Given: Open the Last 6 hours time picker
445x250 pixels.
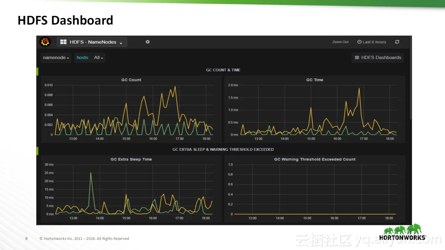Looking at the screenshot, I should click(372, 42).
